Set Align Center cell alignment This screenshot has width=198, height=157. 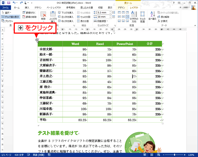tap(123, 17)
